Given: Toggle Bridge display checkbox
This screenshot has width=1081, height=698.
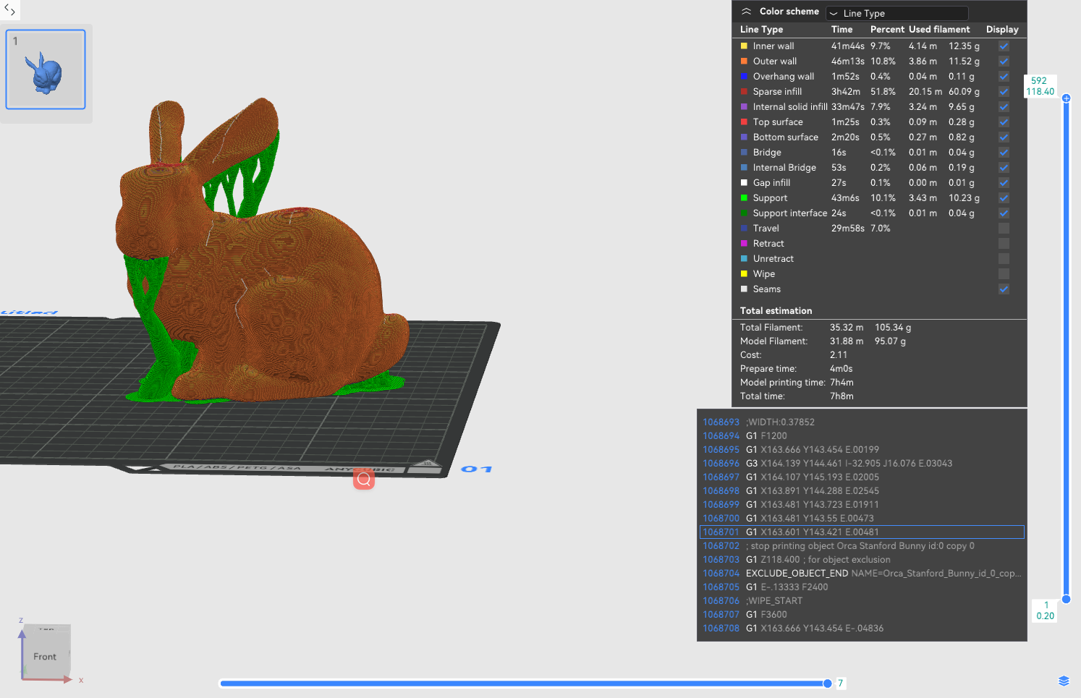Looking at the screenshot, I should tap(1004, 152).
